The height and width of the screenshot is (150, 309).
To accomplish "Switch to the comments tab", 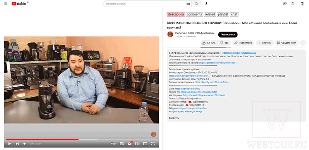I will (194, 14).
